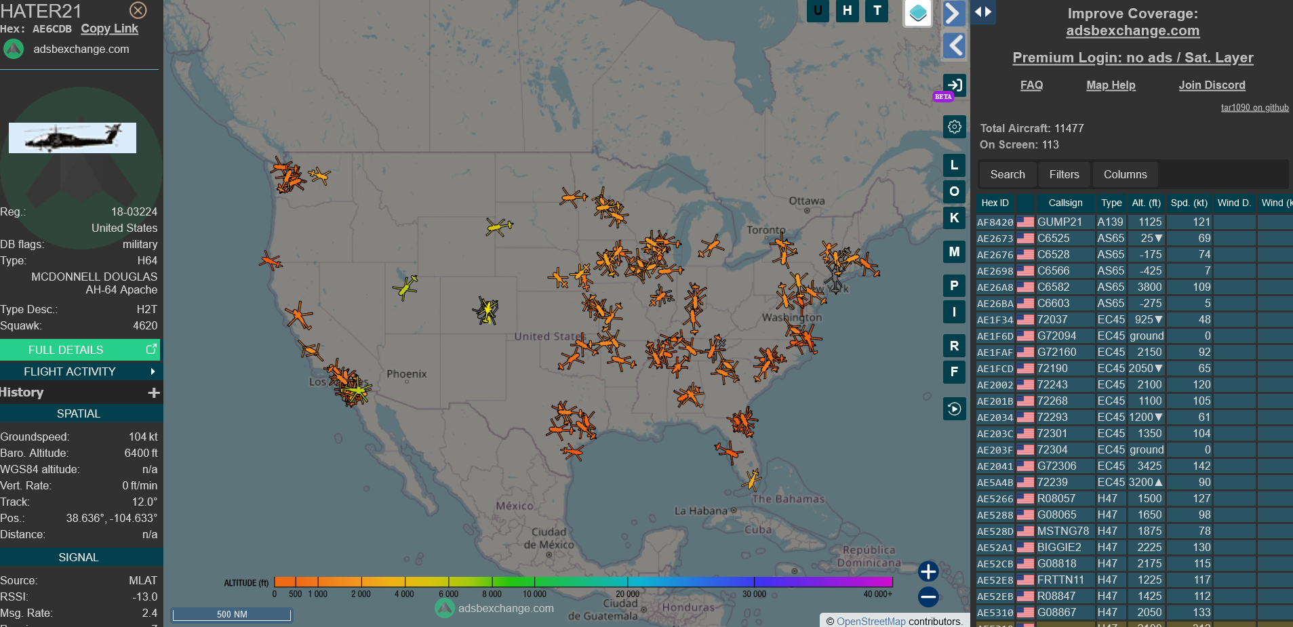Image resolution: width=1293 pixels, height=627 pixels.
Task: Switch to the Filters tab
Action: pyautogui.click(x=1064, y=174)
